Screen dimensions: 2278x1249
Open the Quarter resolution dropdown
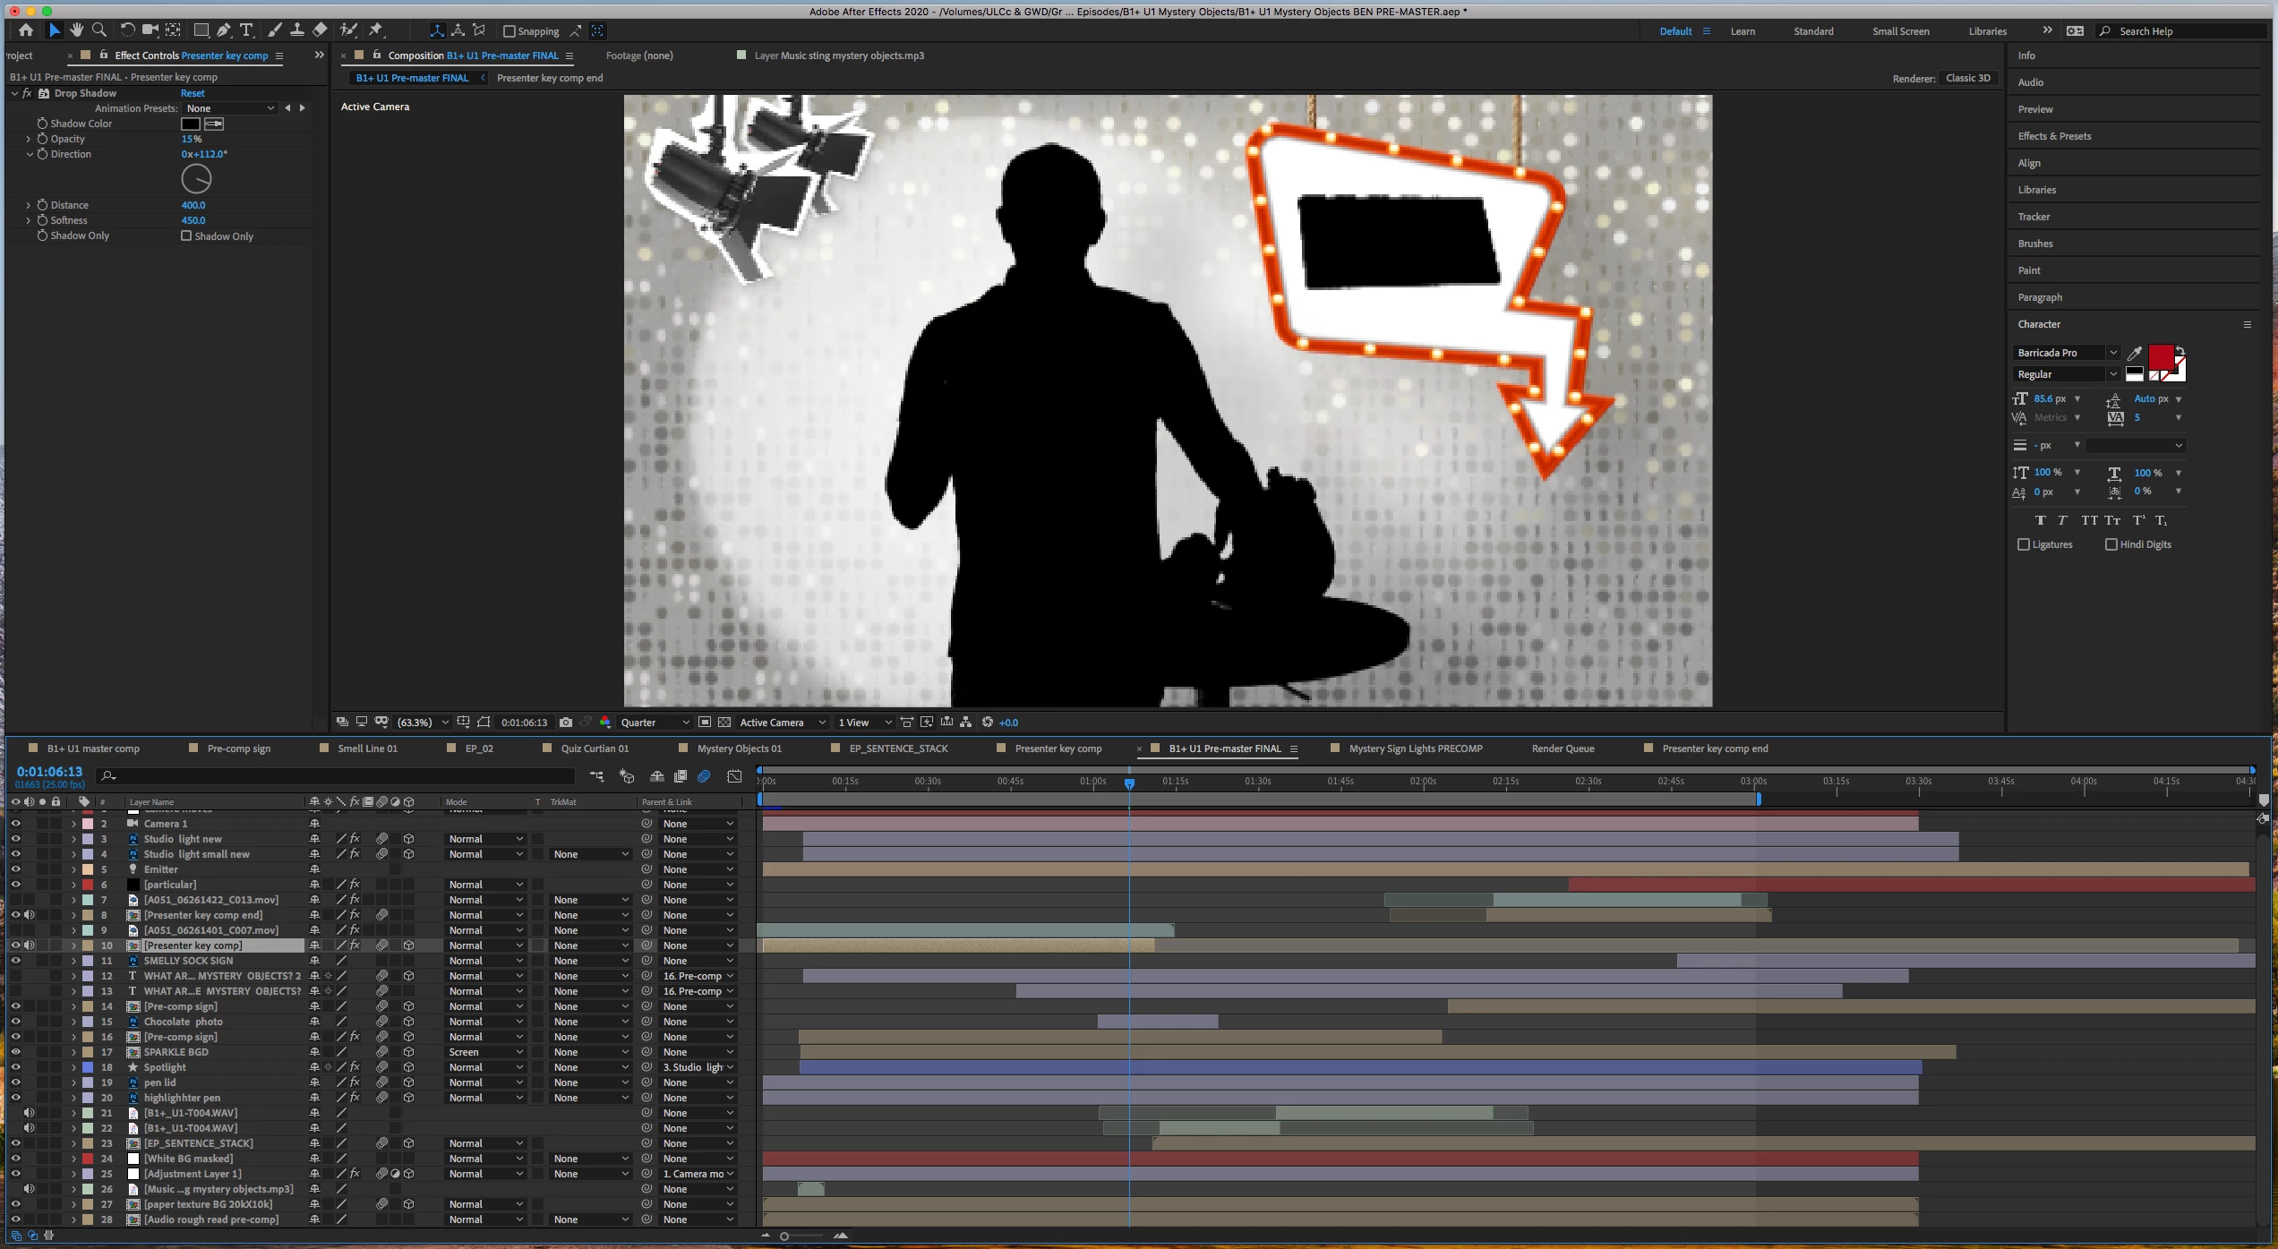click(655, 723)
